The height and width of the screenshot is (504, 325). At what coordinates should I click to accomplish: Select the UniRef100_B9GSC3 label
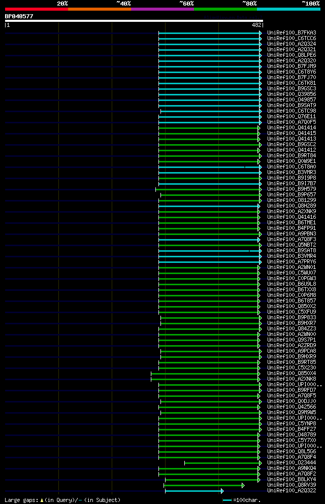pyautogui.click(x=291, y=88)
